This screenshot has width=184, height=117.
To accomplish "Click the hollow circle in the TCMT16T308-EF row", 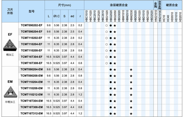I will pyautogui.click(x=107, y=63).
